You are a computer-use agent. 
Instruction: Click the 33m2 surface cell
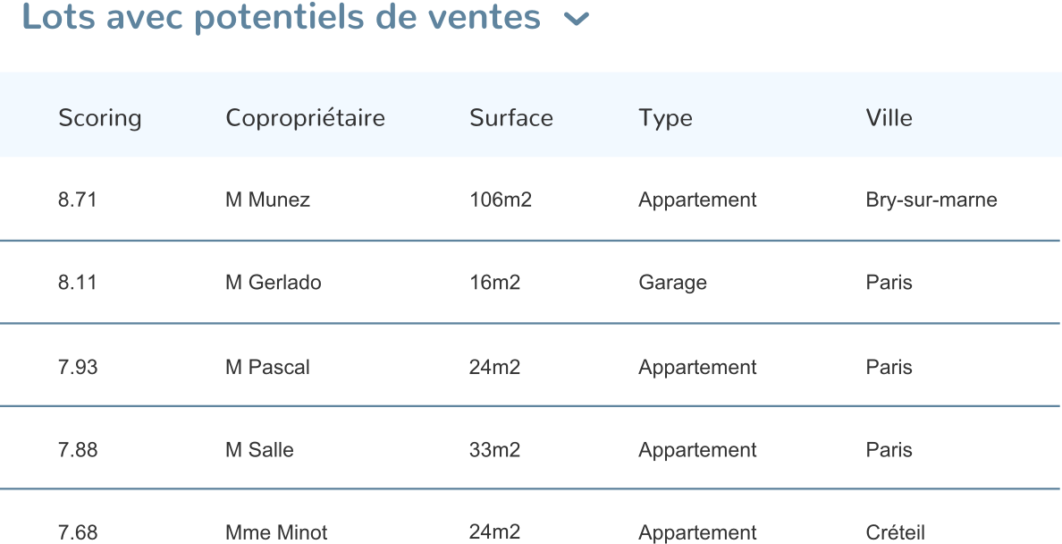(494, 450)
